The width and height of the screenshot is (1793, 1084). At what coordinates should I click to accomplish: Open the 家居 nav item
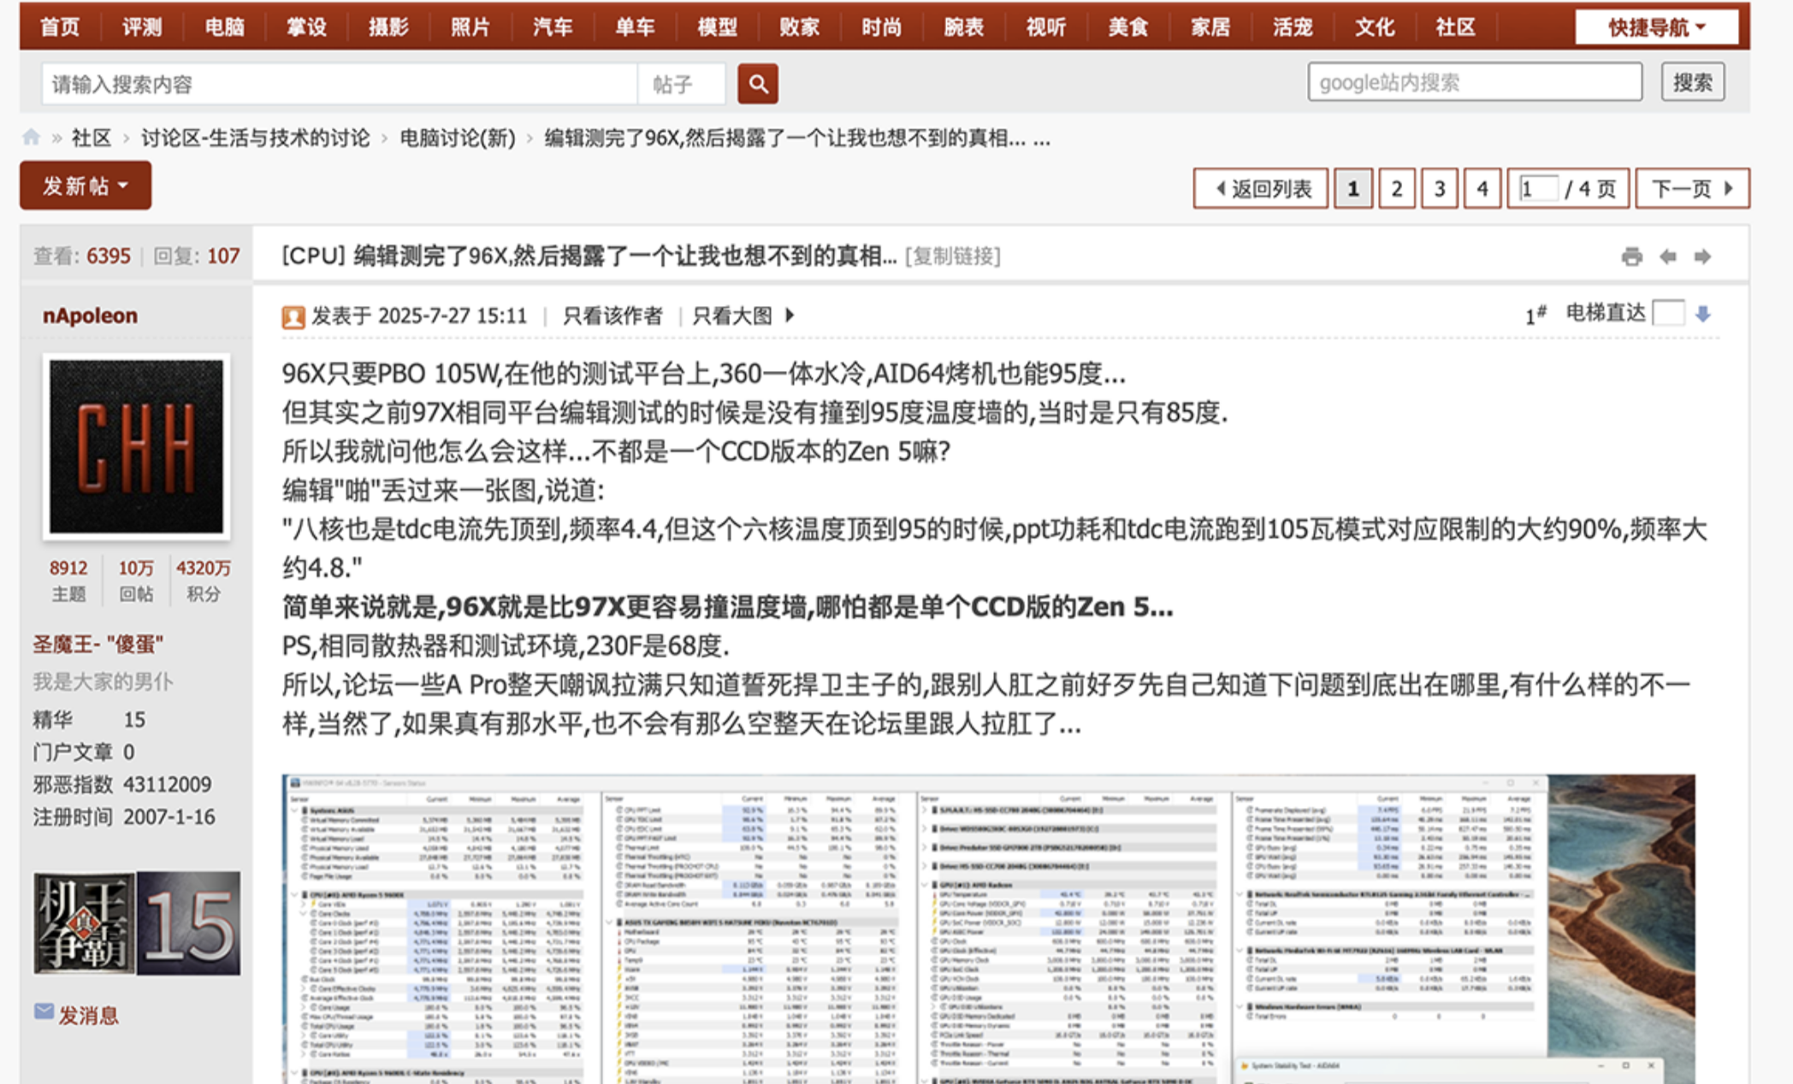click(x=1210, y=27)
